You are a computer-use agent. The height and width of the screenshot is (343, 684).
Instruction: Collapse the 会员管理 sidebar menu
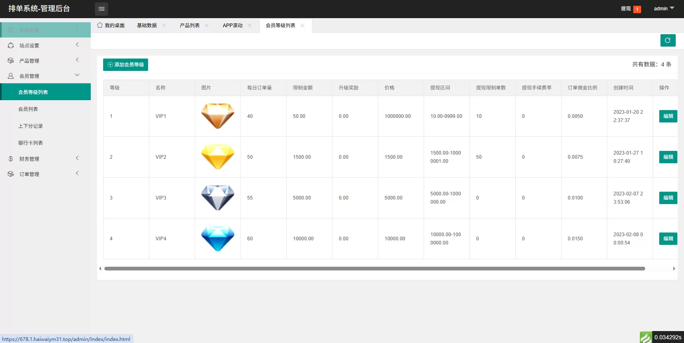(45, 76)
